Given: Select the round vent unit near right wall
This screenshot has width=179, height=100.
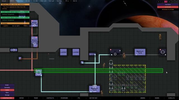Looking at the screenshot, I should pyautogui.click(x=163, y=52).
